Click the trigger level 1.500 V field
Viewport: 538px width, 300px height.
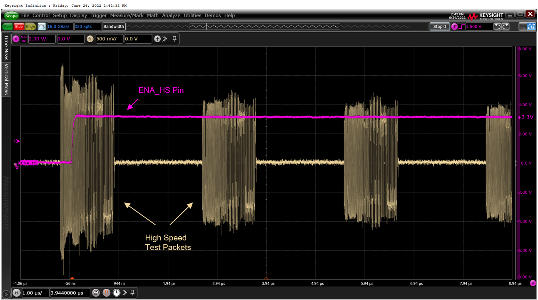pos(479,27)
